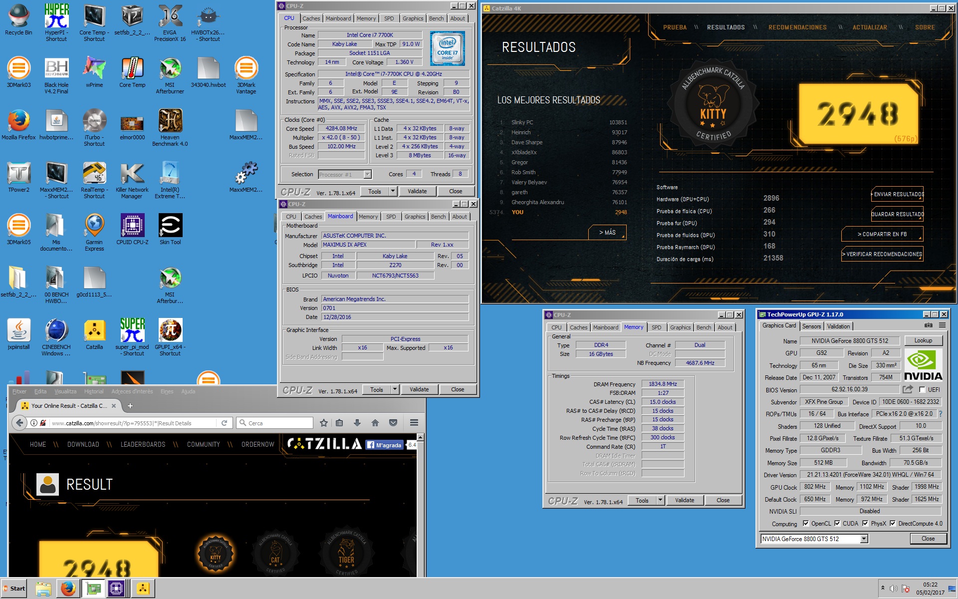Toggle the DirectCompute 4.0 checkbox

(x=893, y=524)
